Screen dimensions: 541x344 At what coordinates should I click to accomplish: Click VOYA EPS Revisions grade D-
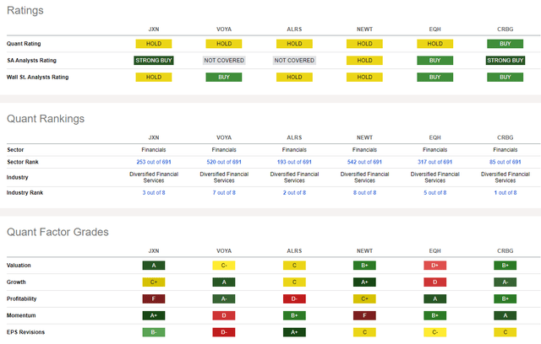click(x=224, y=332)
